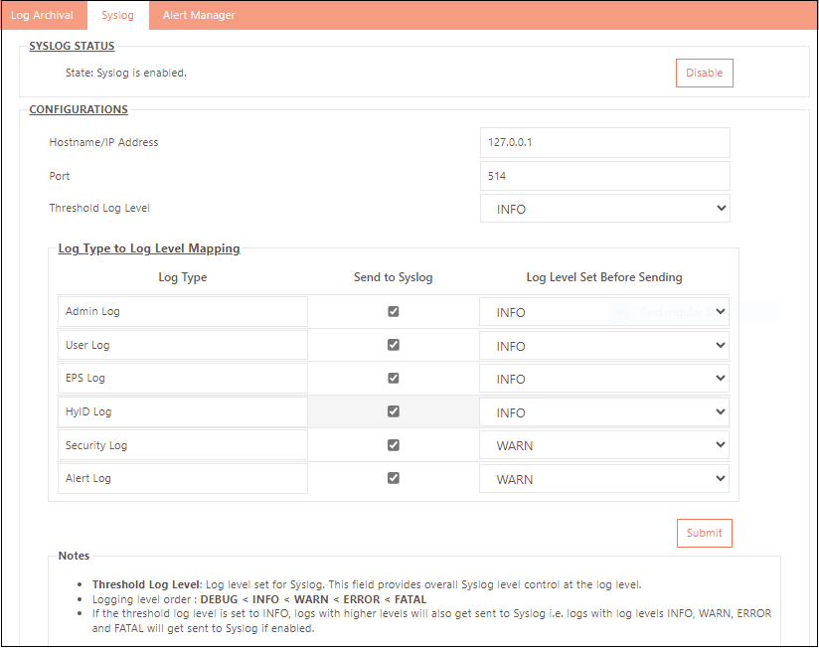Open the HyID Log level dropdown
Viewport: 819px width, 648px height.
(604, 411)
